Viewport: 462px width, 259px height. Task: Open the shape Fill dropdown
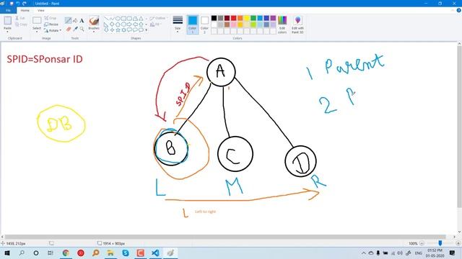tap(156, 24)
